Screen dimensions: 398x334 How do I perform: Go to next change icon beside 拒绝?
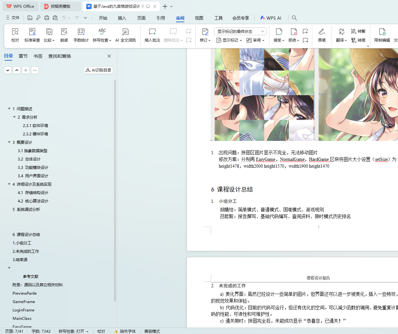point(306,40)
